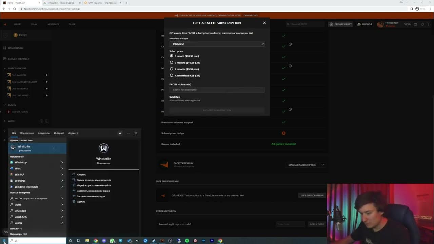Click the Manage Subscription button
This screenshot has width=434, height=244.
click(302, 165)
